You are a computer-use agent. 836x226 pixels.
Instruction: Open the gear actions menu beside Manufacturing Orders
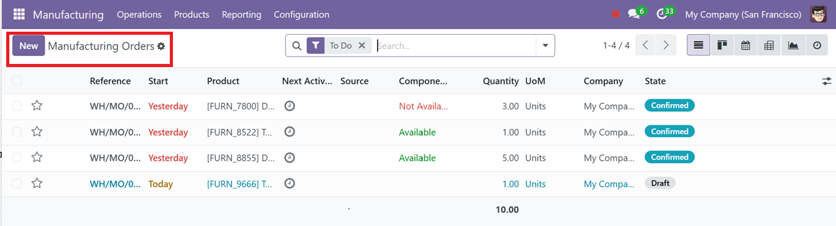(x=161, y=46)
